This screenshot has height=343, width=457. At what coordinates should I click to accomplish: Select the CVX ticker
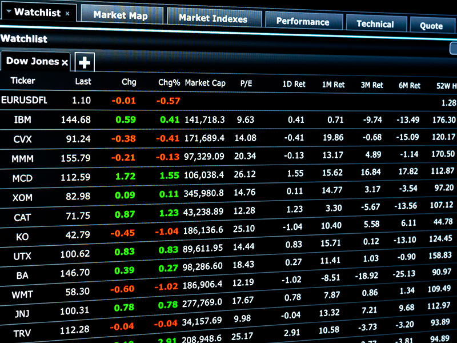[x=22, y=139]
